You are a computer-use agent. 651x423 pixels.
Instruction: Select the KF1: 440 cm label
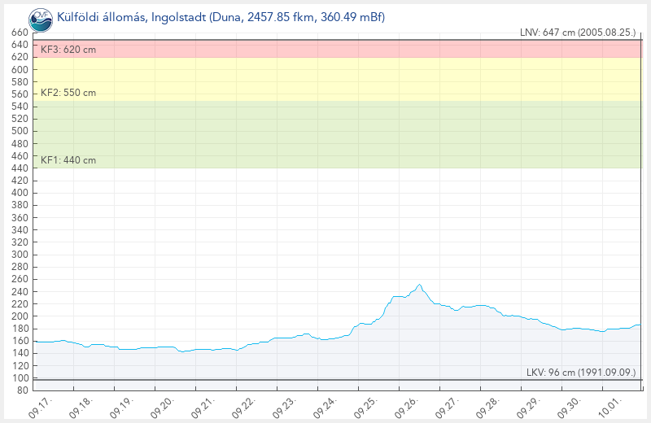[x=68, y=160]
